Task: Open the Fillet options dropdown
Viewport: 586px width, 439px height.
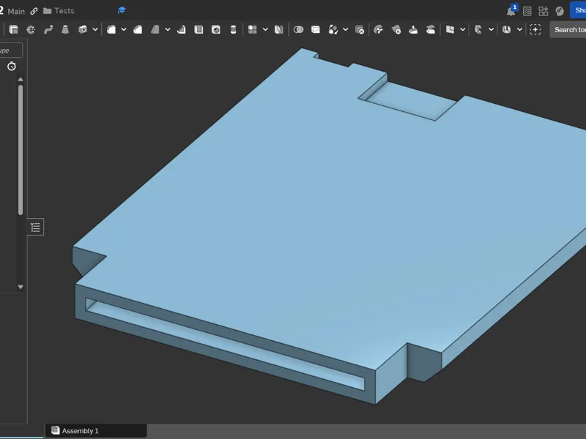Action: (x=124, y=29)
